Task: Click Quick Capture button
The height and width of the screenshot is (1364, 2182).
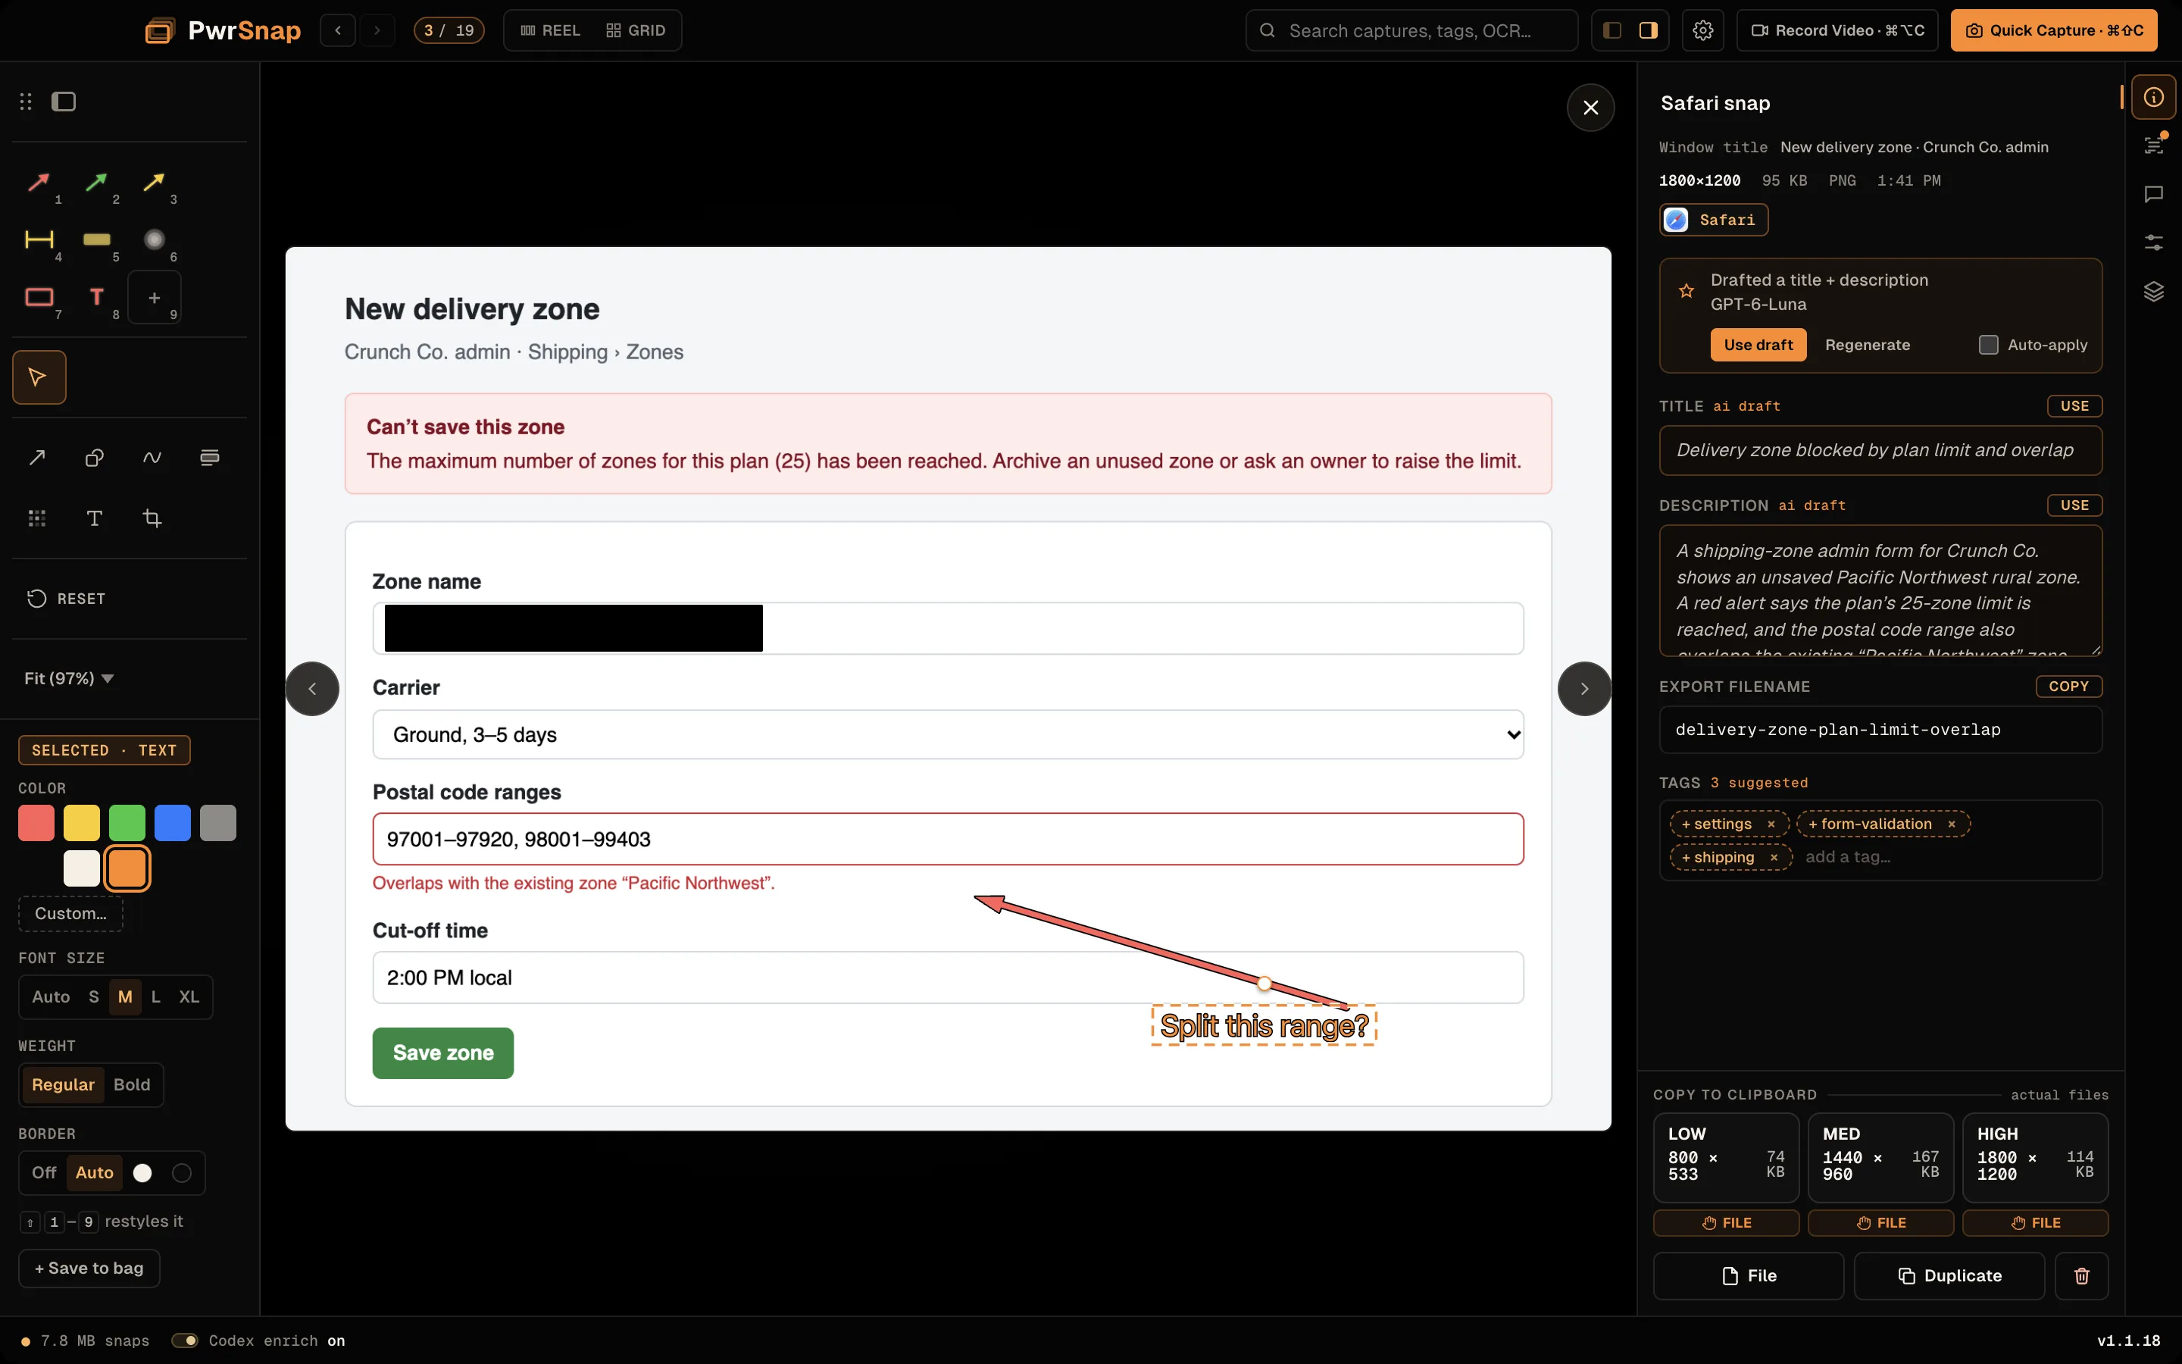Action: (2053, 30)
